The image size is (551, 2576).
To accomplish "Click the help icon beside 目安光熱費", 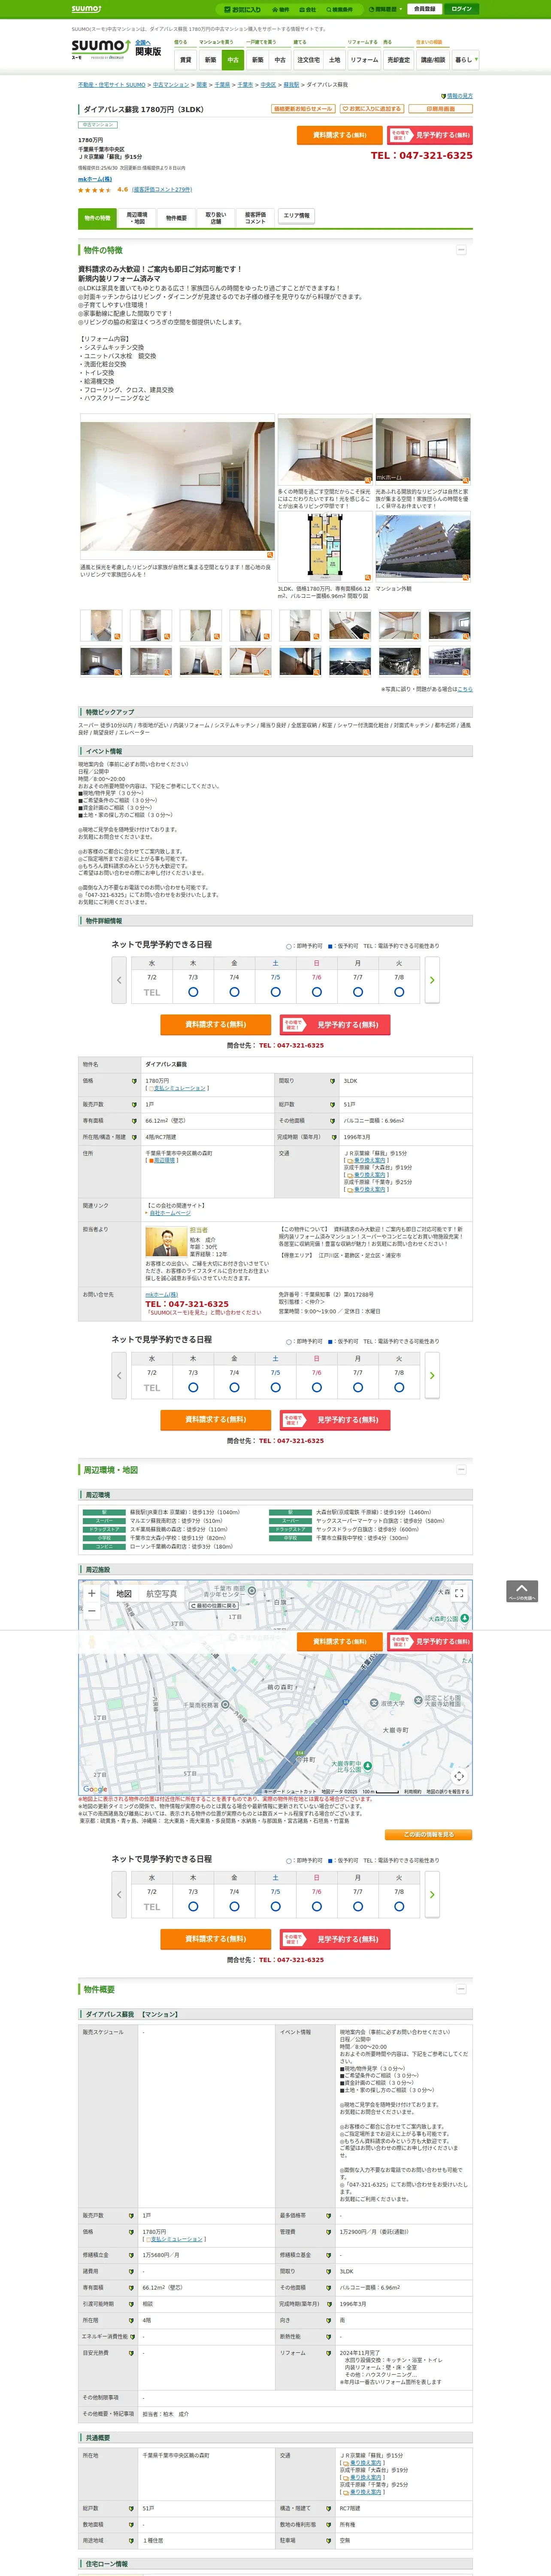I will point(131,2353).
